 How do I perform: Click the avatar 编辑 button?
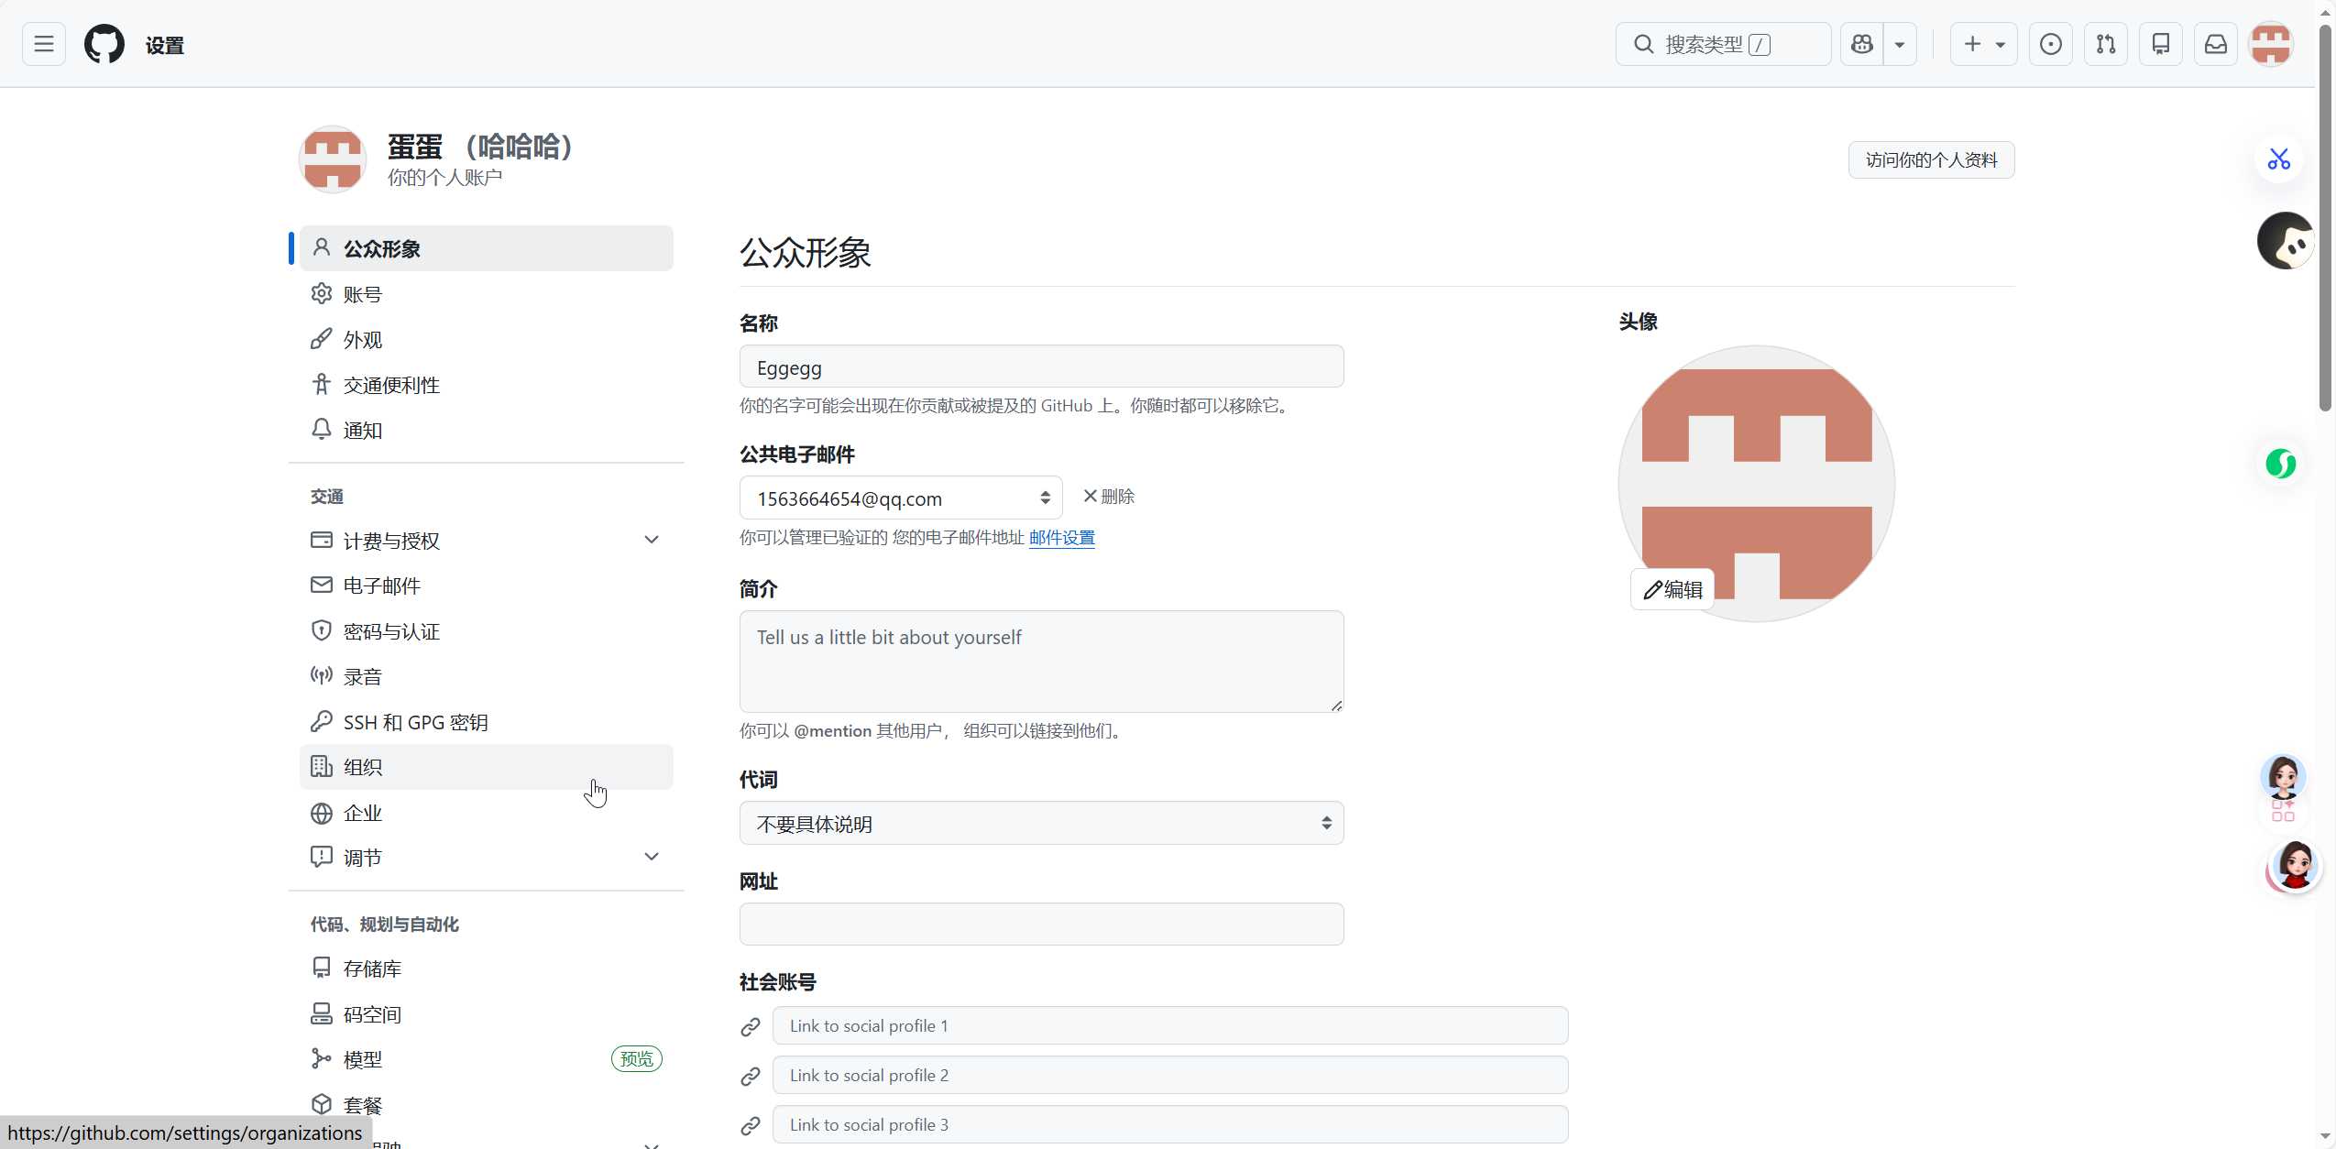coord(1672,589)
